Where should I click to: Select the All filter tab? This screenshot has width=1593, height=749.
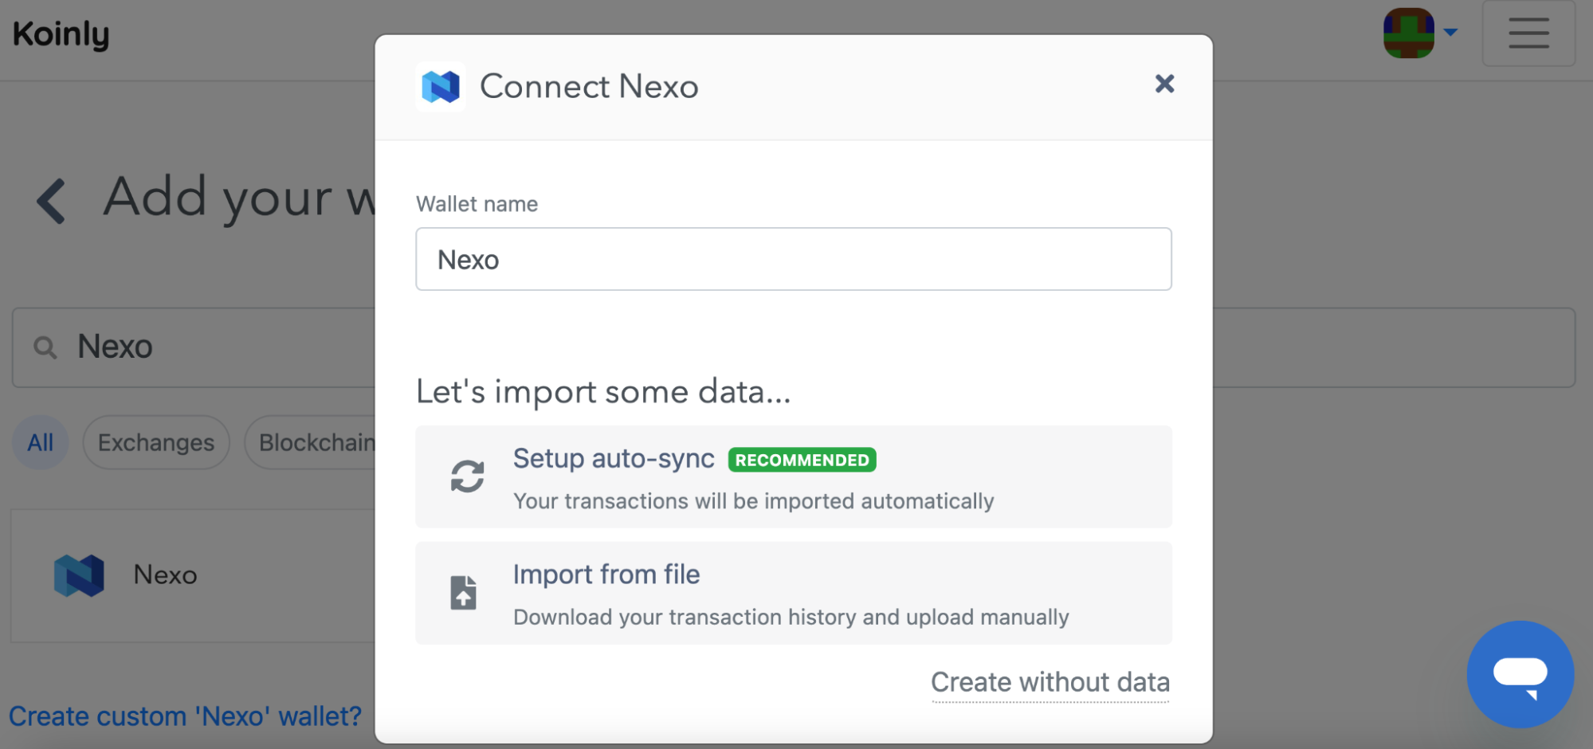(41, 442)
